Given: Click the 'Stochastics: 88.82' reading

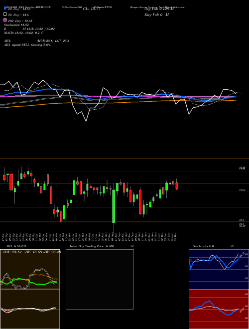Looking at the screenshot, I should (16, 25).
